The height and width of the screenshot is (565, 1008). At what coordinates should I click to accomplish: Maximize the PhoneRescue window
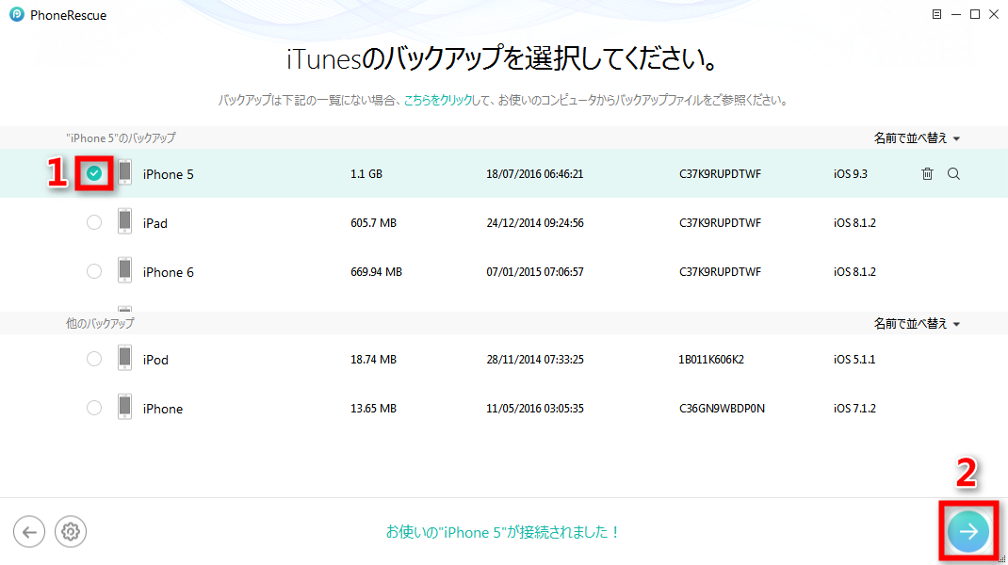pyautogui.click(x=975, y=14)
